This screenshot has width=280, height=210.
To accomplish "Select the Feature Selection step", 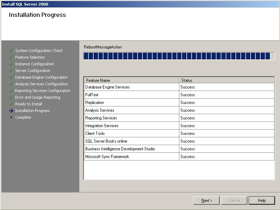I will [30, 57].
